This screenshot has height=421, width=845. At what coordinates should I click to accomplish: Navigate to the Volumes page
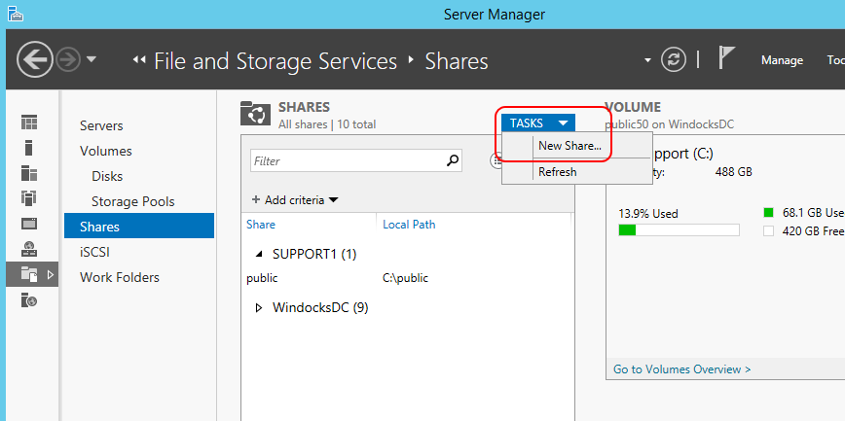tap(106, 151)
